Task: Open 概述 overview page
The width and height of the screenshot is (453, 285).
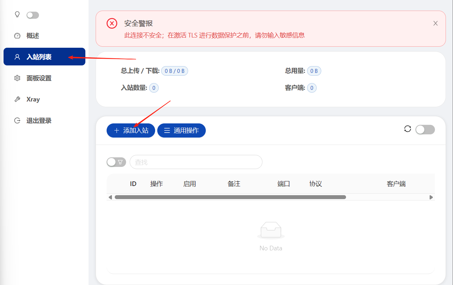Action: click(x=33, y=36)
